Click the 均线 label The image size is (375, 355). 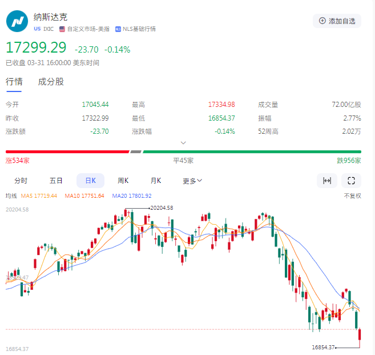coord(11,196)
